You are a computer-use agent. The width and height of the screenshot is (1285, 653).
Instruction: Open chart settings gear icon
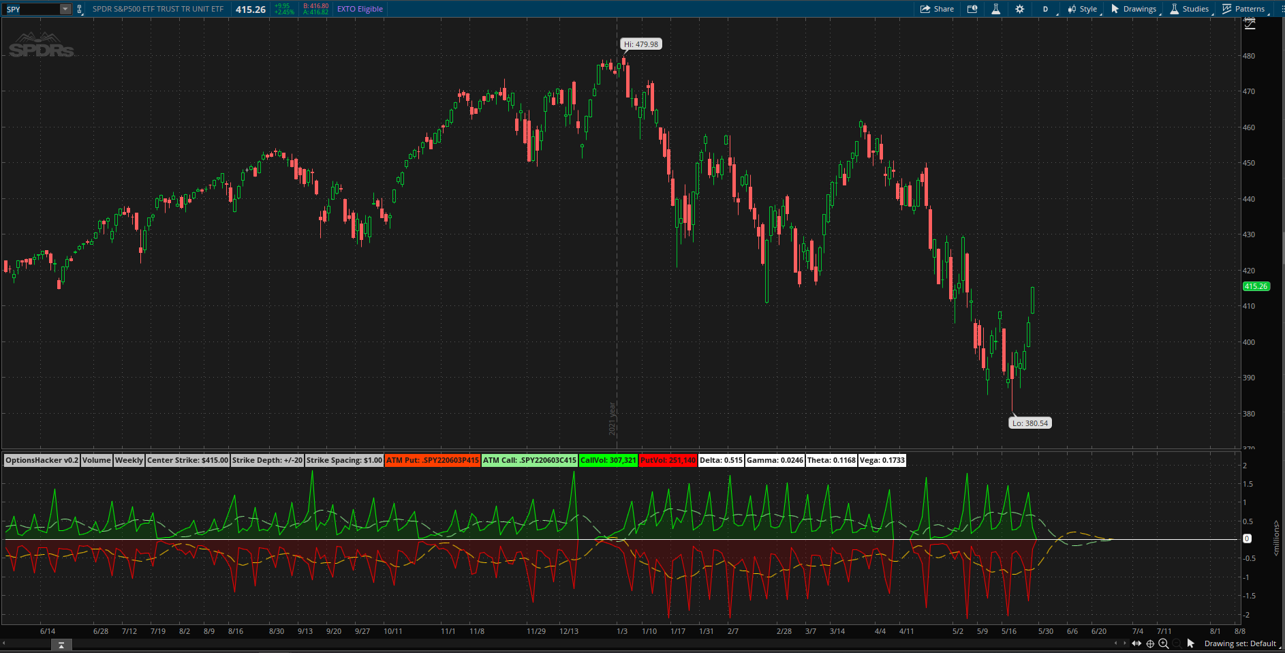(1019, 9)
